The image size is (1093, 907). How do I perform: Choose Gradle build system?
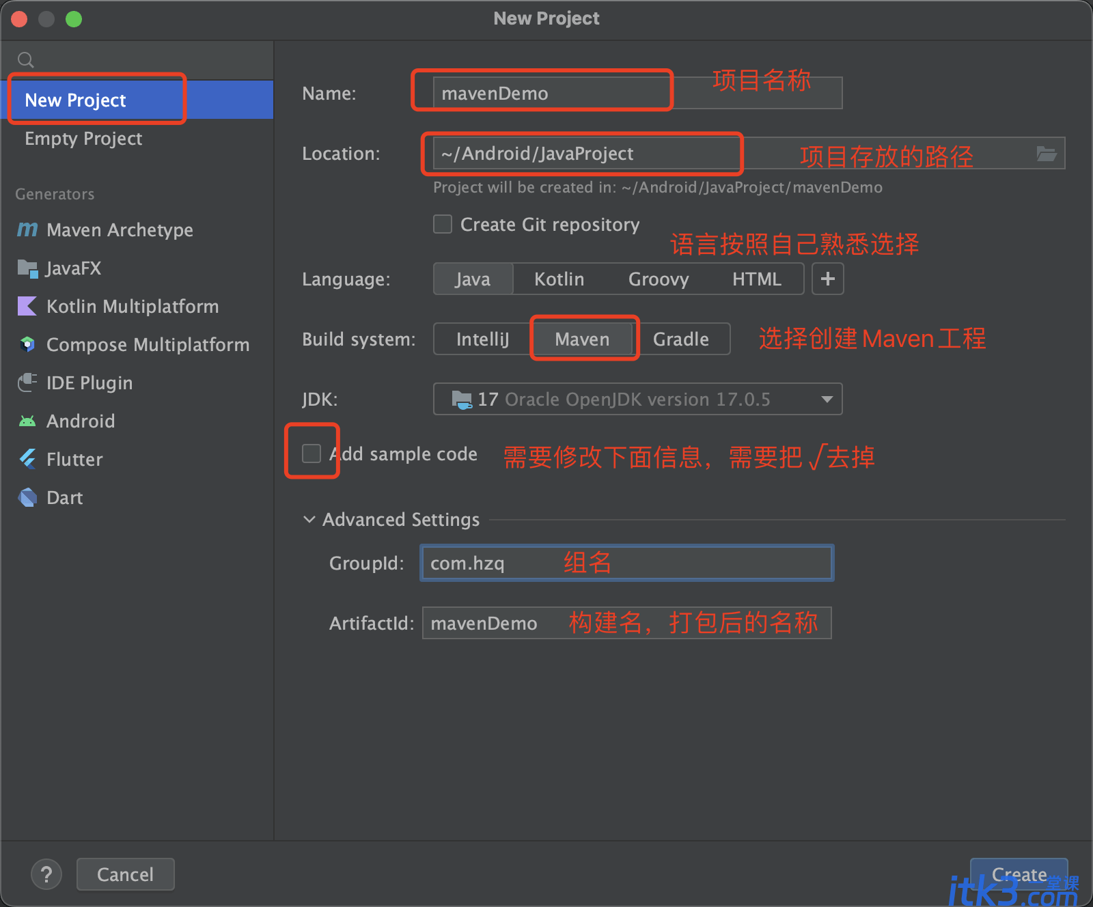pyautogui.click(x=681, y=339)
